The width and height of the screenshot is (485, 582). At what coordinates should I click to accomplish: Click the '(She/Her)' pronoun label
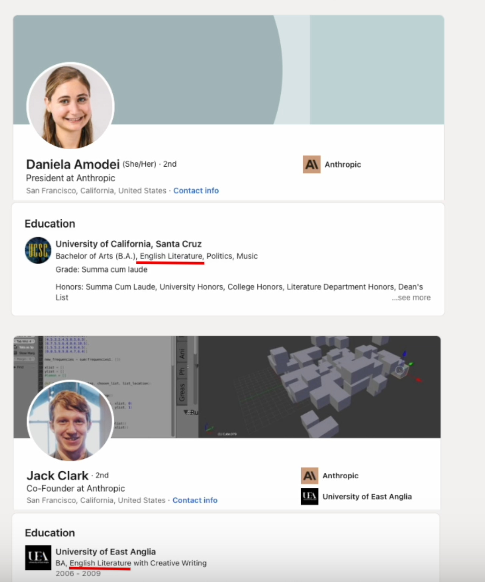click(x=139, y=164)
